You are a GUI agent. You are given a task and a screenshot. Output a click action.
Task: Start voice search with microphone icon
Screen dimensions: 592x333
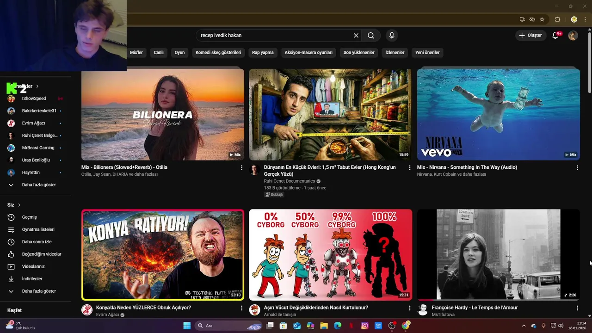click(392, 35)
